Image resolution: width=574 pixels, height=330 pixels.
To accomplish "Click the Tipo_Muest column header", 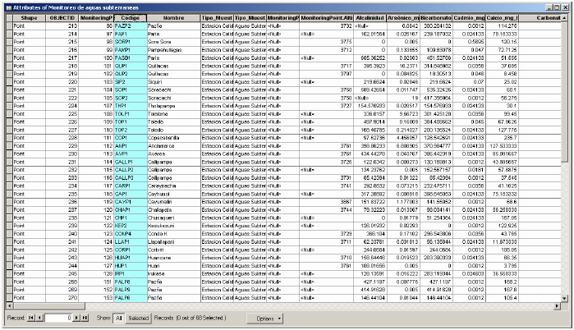I will tap(217, 16).
